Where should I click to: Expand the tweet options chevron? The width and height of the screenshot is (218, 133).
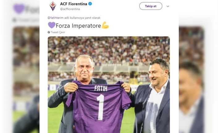tap(168, 6)
